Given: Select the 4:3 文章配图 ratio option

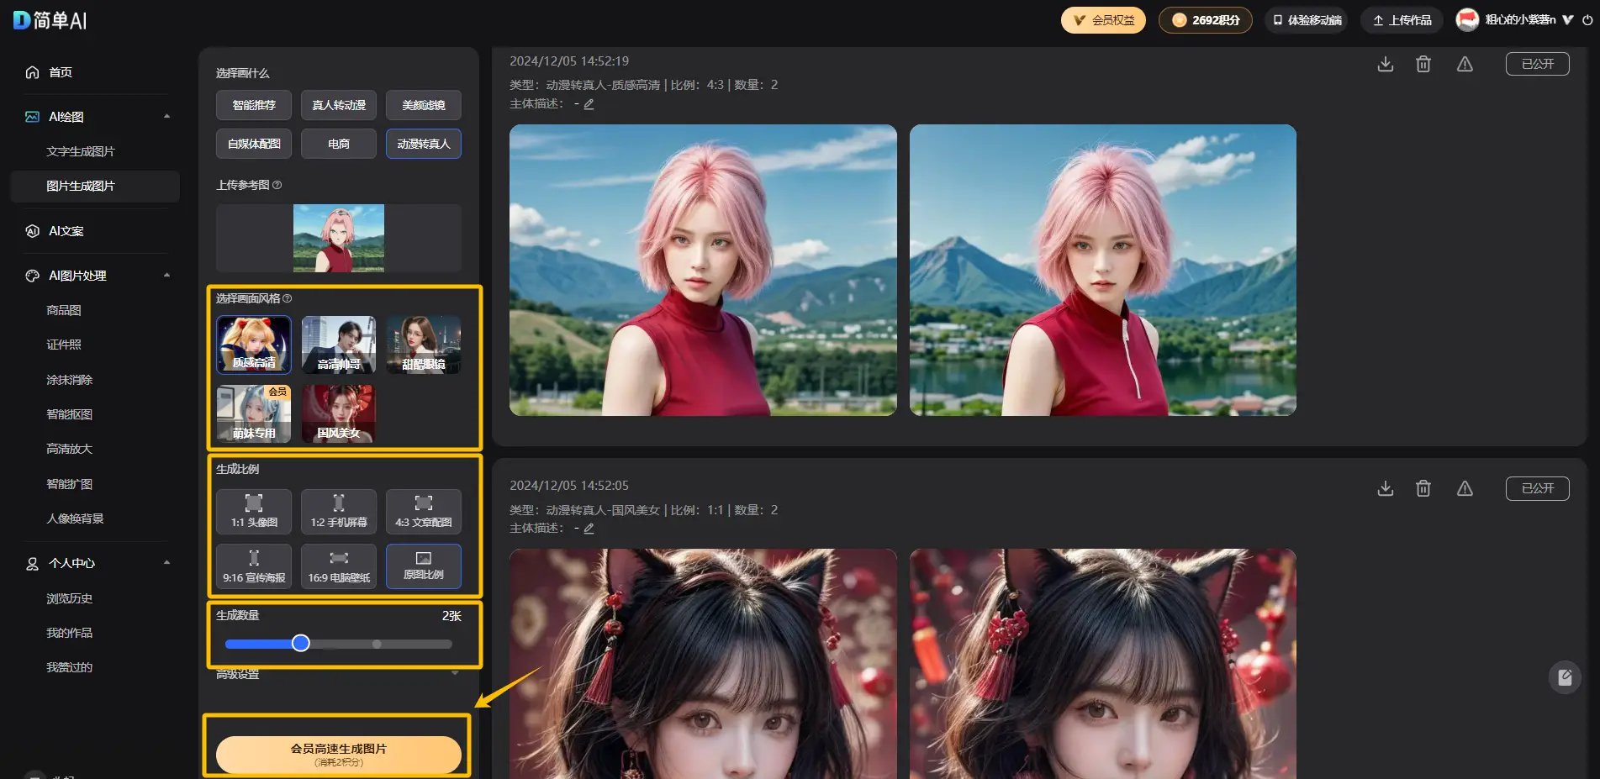Looking at the screenshot, I should point(424,512).
